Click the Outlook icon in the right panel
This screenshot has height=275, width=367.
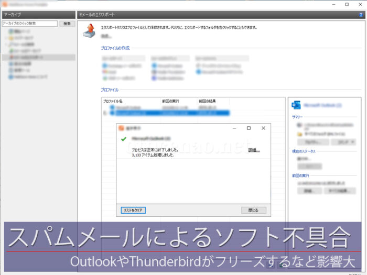296,105
